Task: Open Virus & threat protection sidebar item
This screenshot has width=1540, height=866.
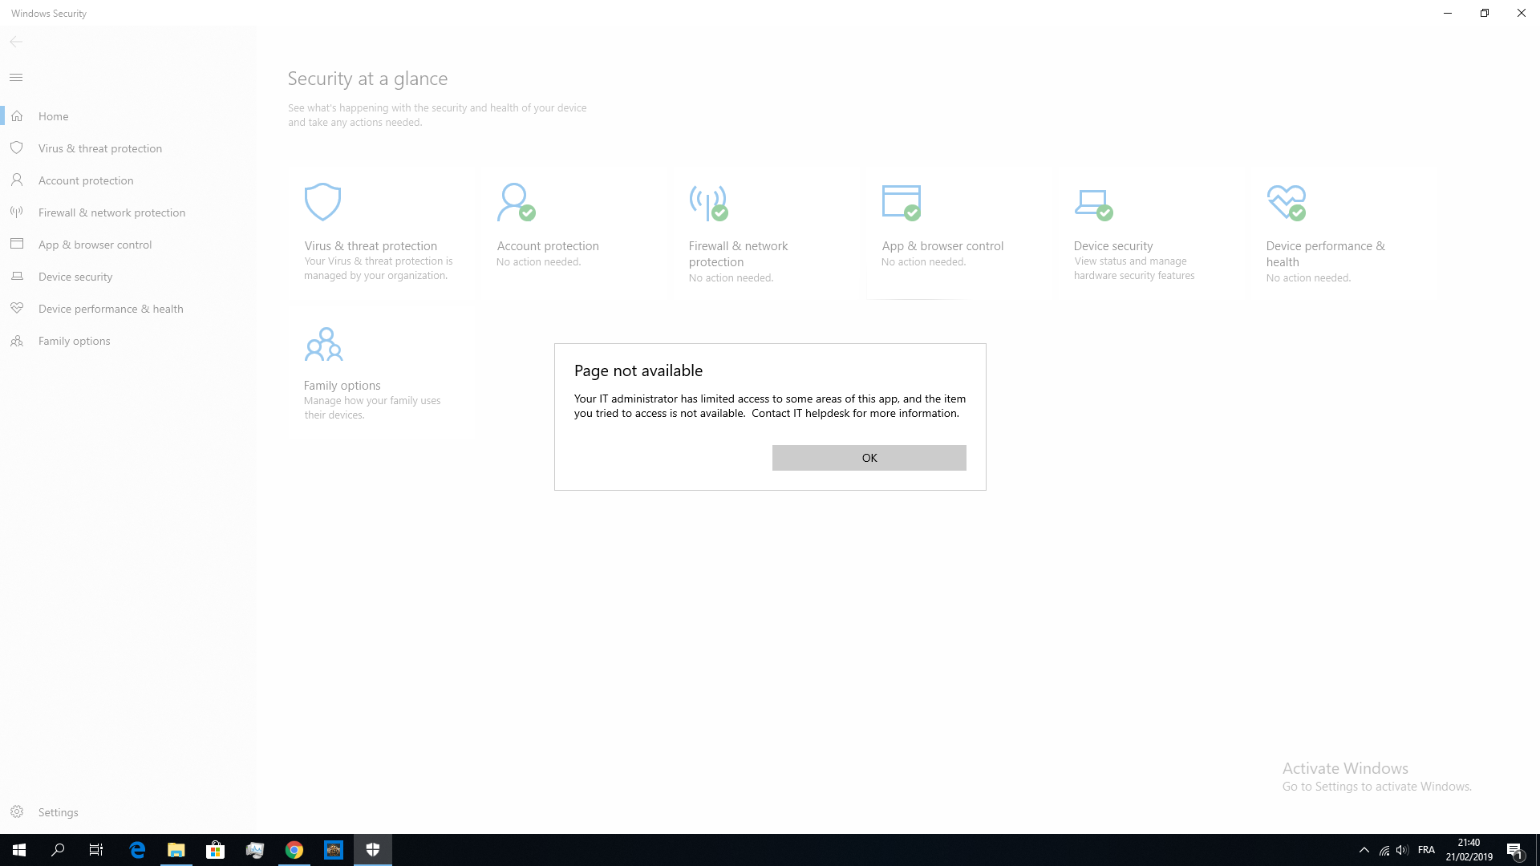Action: pyautogui.click(x=99, y=148)
